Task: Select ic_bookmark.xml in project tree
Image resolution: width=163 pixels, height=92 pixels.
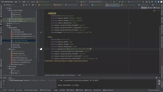Action: point(18,32)
